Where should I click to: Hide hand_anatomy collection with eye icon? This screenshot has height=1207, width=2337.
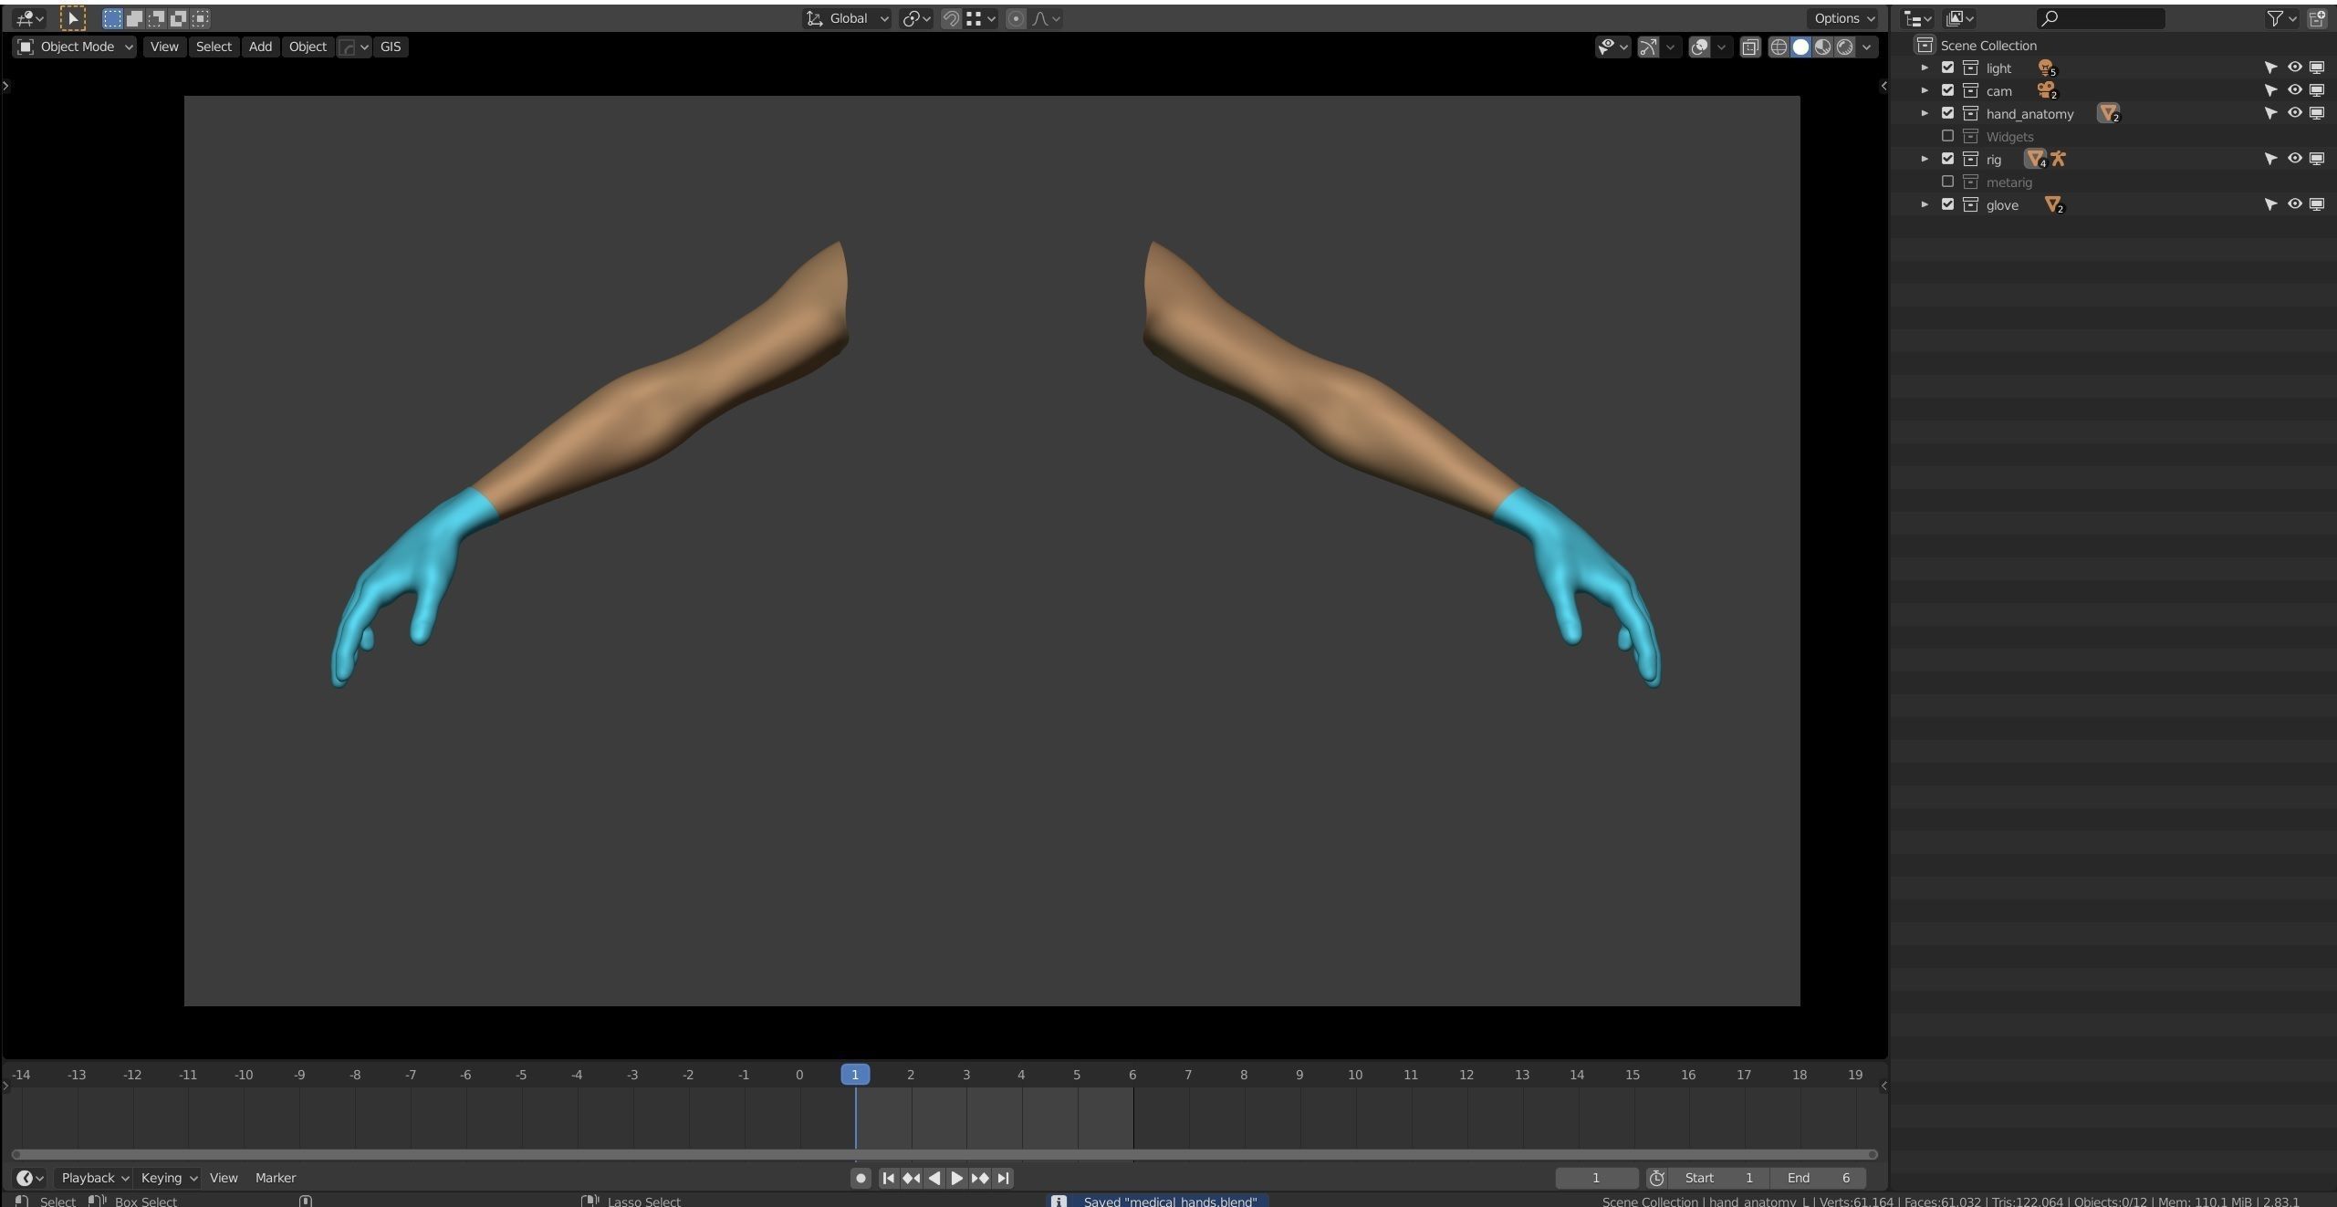click(2294, 113)
